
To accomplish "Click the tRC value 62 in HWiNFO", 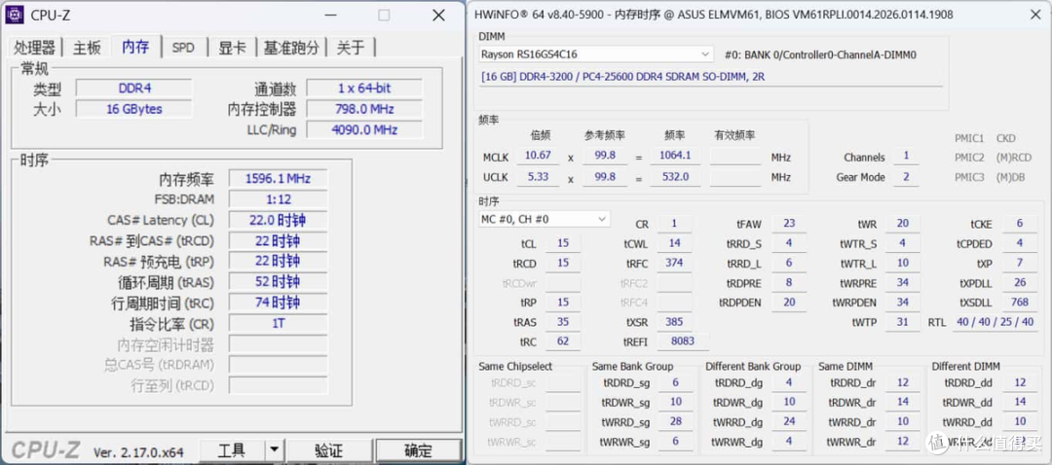I will (563, 341).
